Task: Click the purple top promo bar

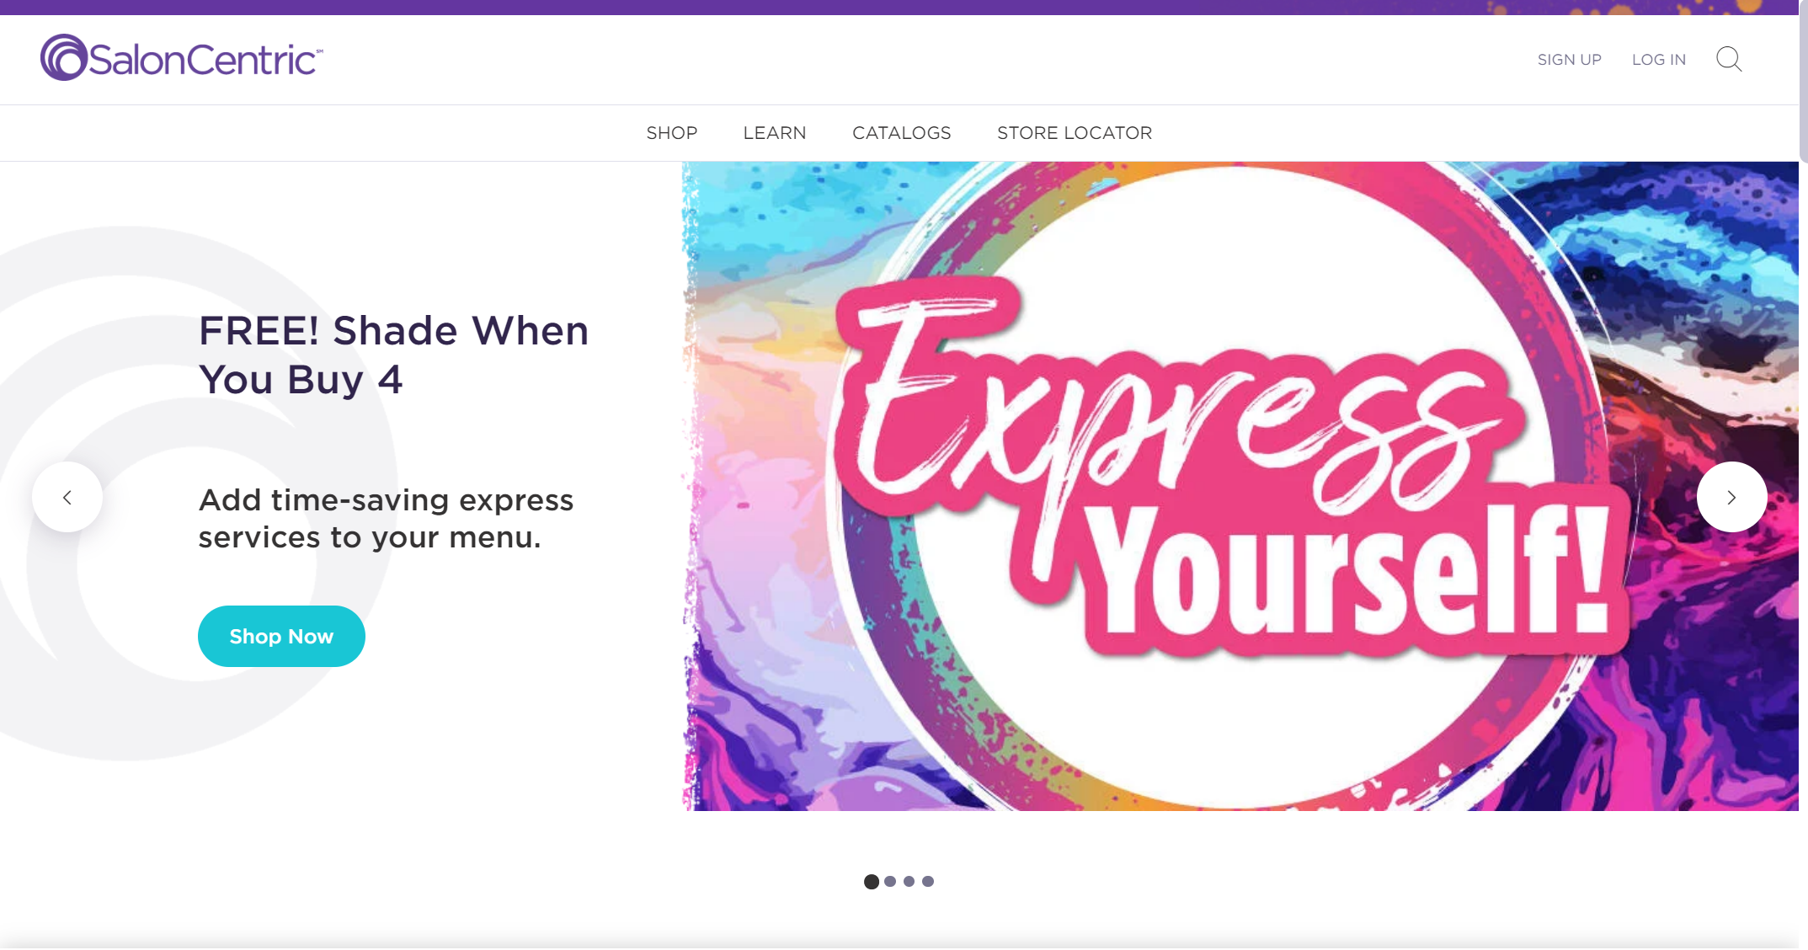Action: (899, 8)
